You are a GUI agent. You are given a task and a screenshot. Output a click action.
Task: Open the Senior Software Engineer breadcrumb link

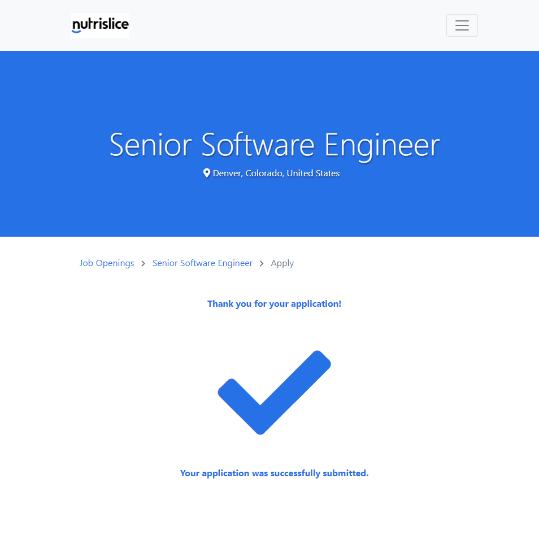click(x=202, y=263)
